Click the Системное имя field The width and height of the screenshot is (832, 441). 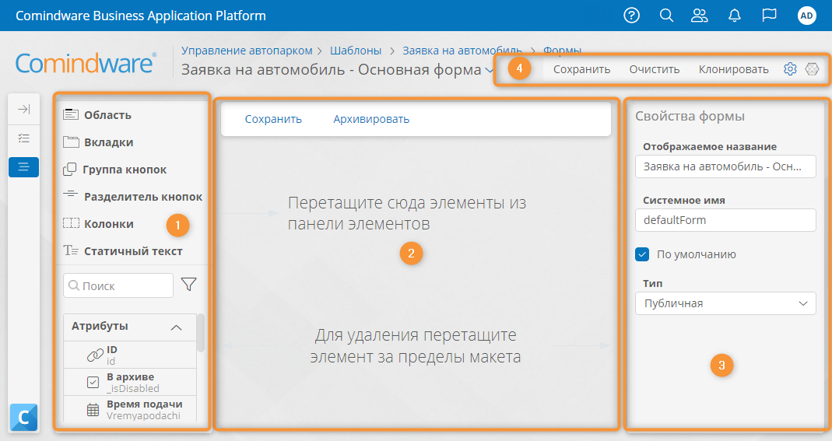click(725, 220)
